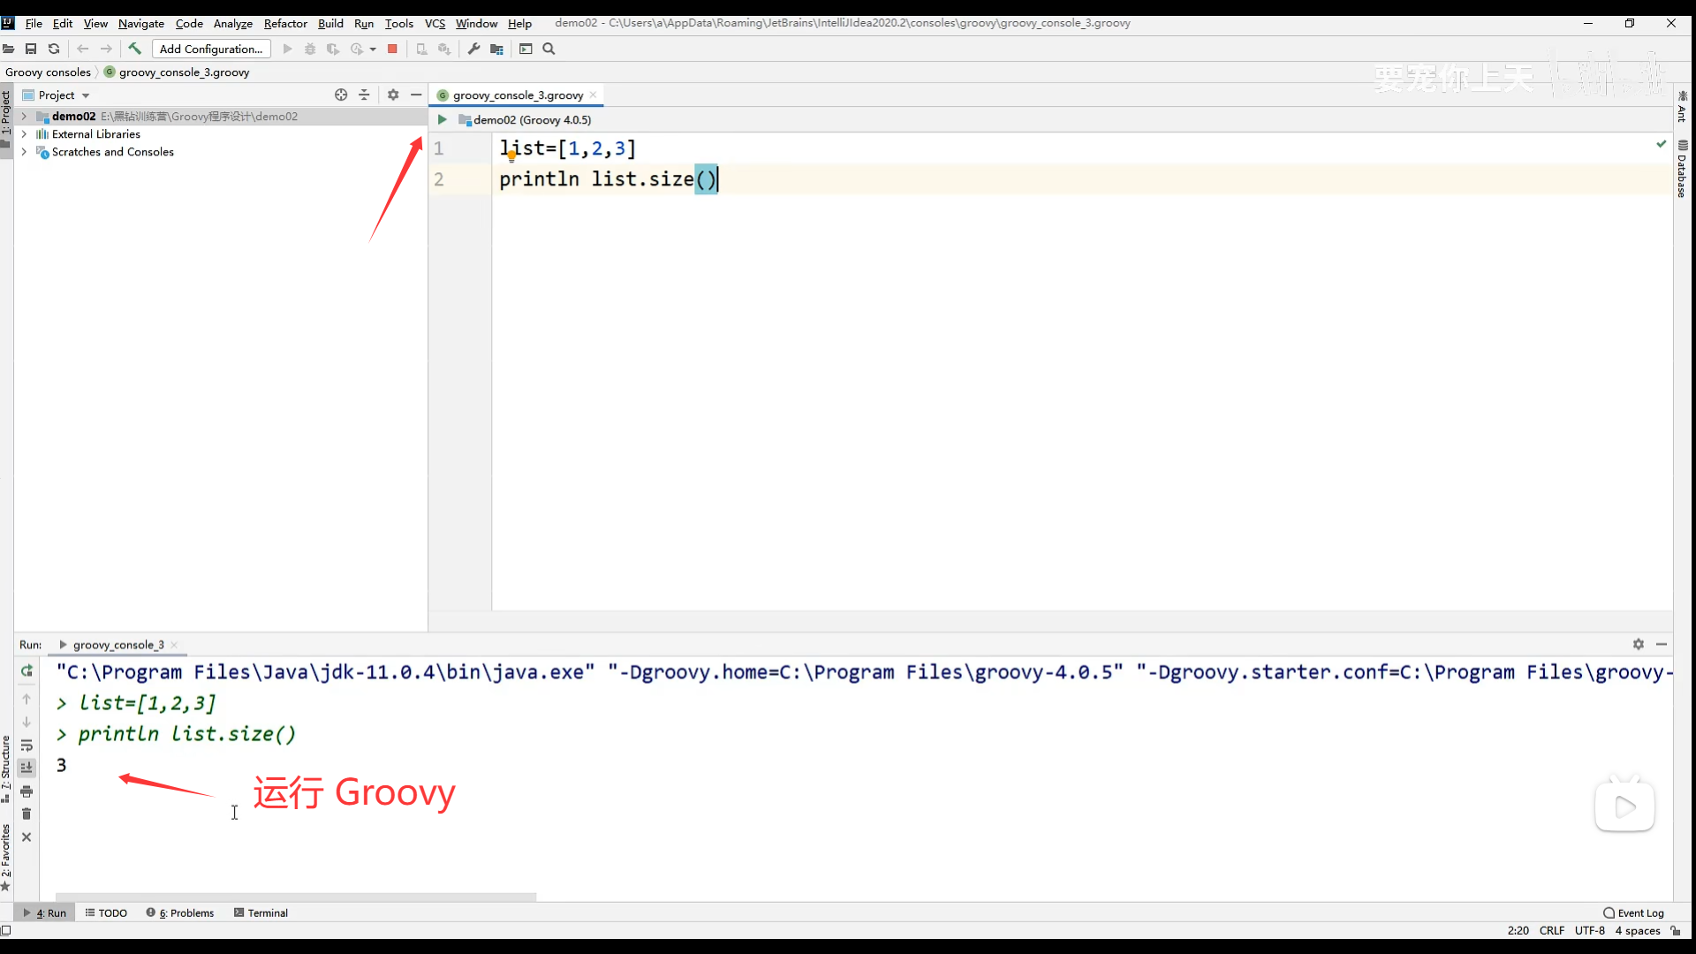Toggle scroll to end in Run console
Viewport: 1696px width, 954px height.
click(x=26, y=768)
